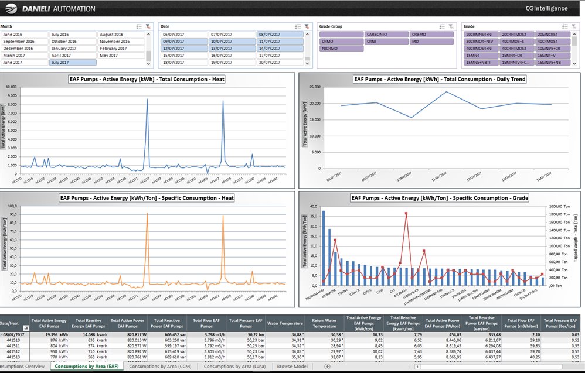Click the horizontal sheet scrollbar

[498, 367]
